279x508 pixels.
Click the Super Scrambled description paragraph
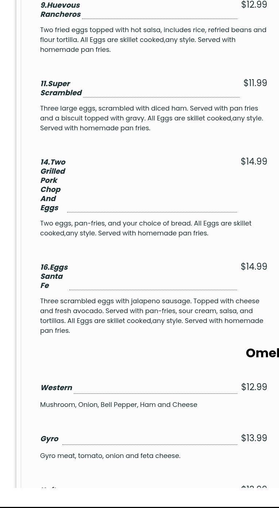click(151, 118)
